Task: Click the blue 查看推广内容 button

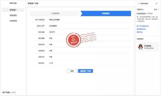Action: click(86, 71)
